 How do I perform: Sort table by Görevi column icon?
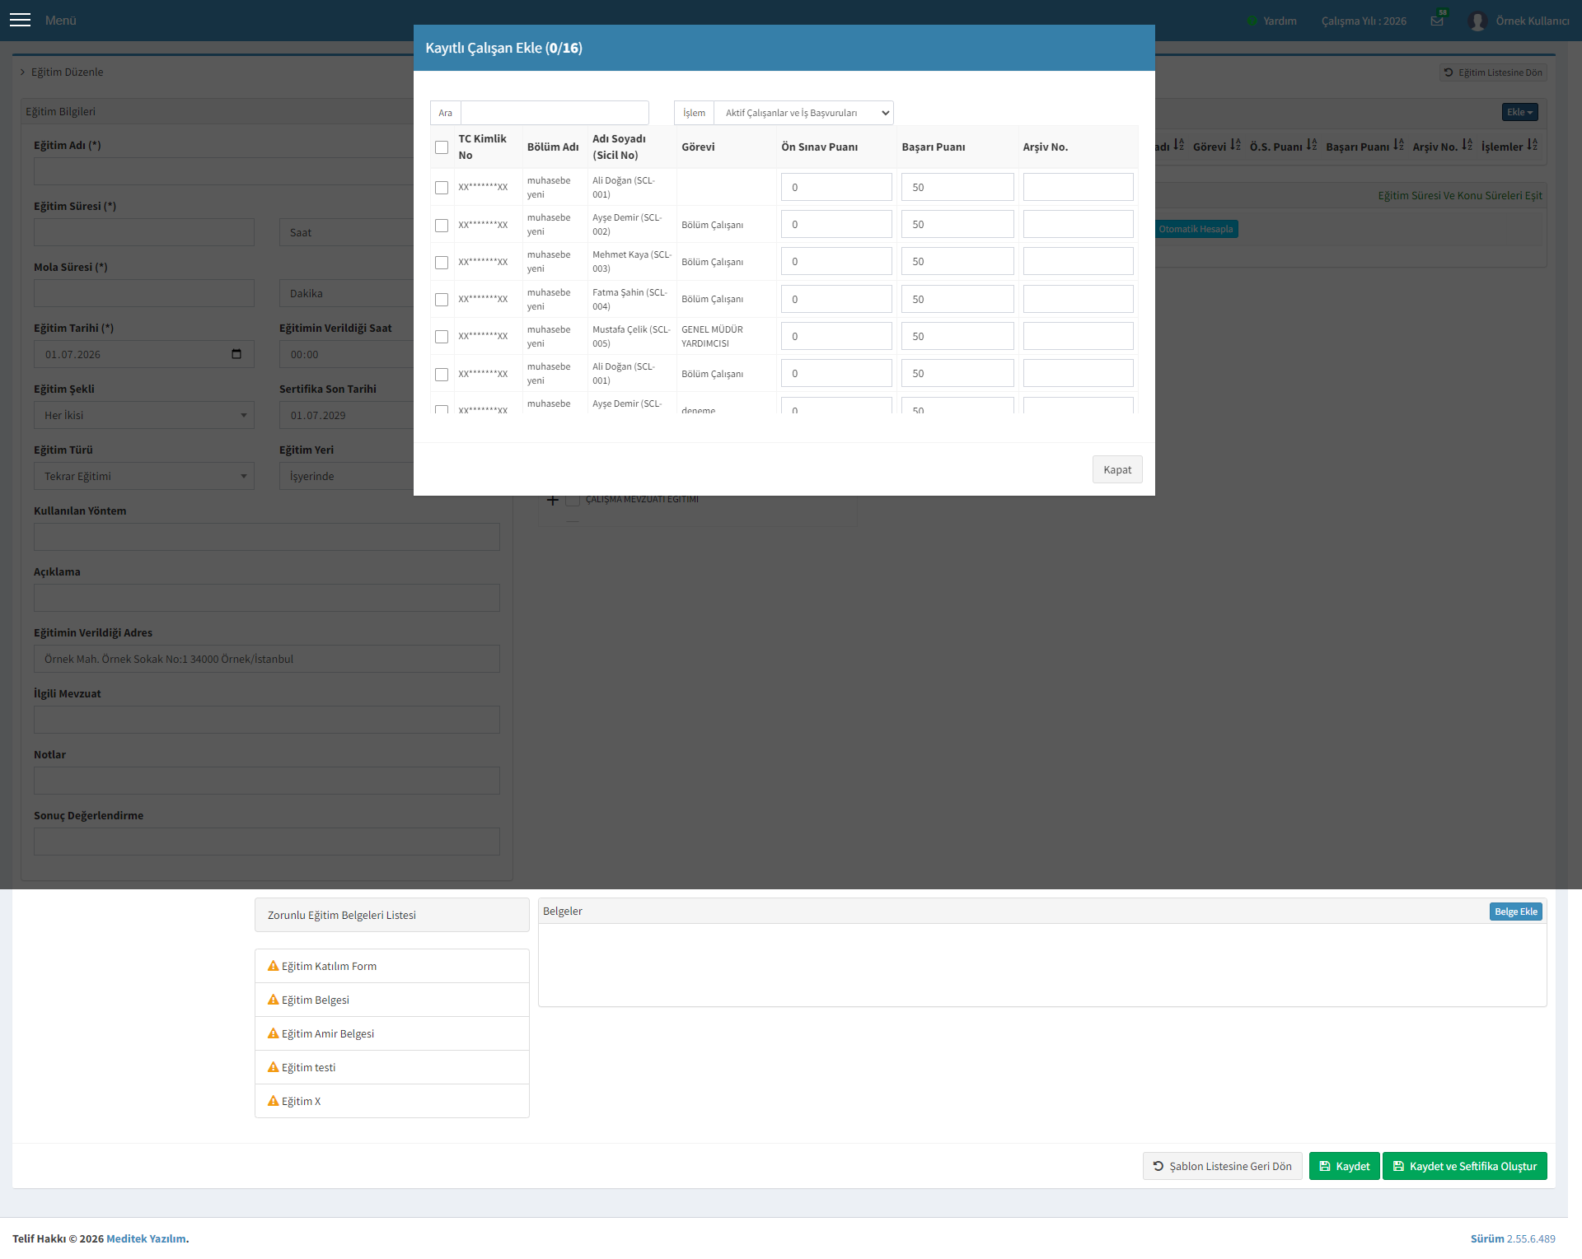coord(1235,145)
